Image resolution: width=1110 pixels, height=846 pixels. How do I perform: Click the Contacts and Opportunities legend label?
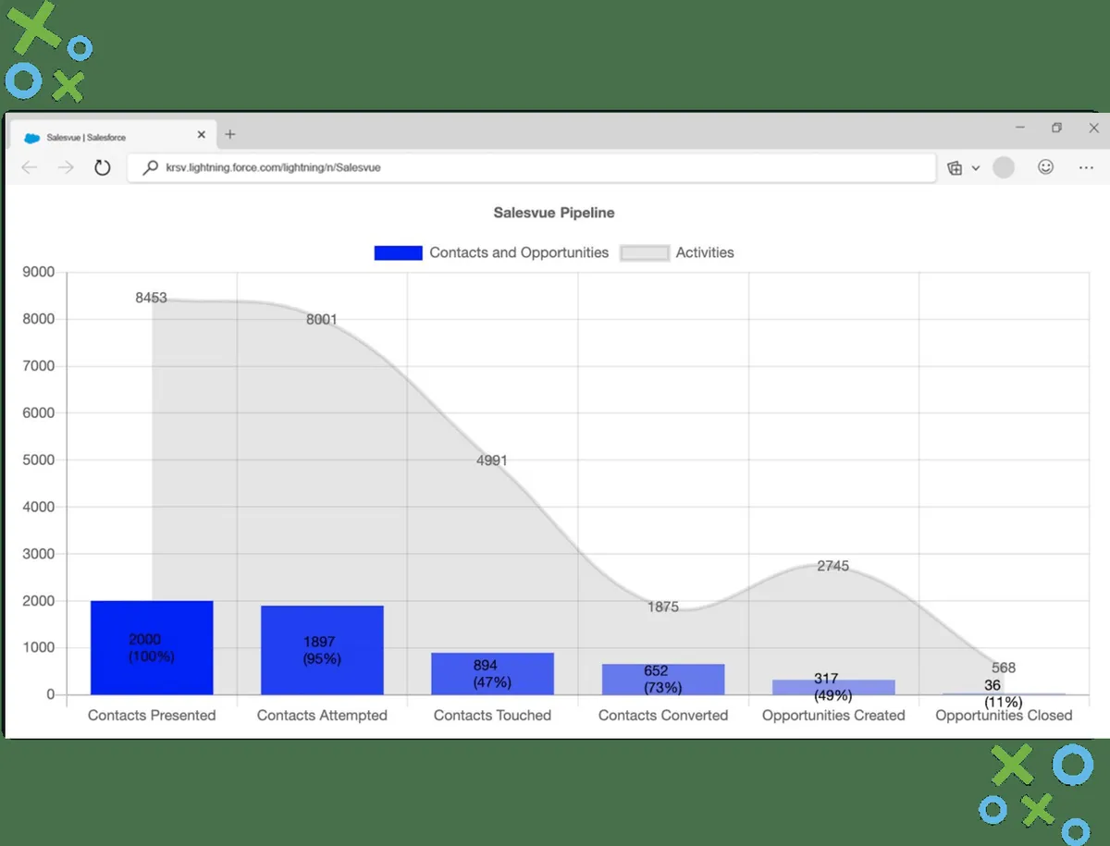519,252
